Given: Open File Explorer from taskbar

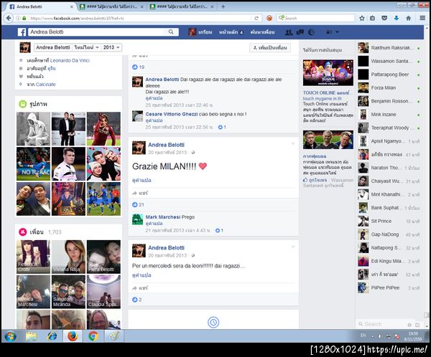Looking at the screenshot, I should (x=31, y=336).
